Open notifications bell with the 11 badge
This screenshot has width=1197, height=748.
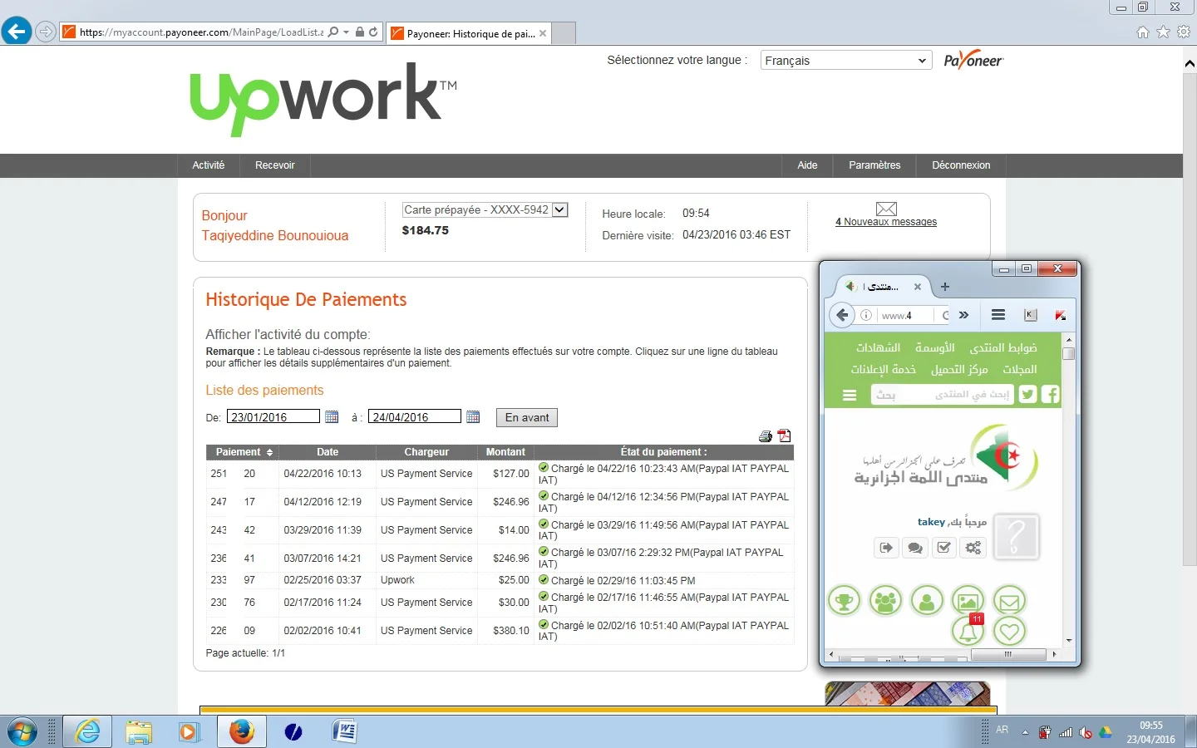pos(968,632)
